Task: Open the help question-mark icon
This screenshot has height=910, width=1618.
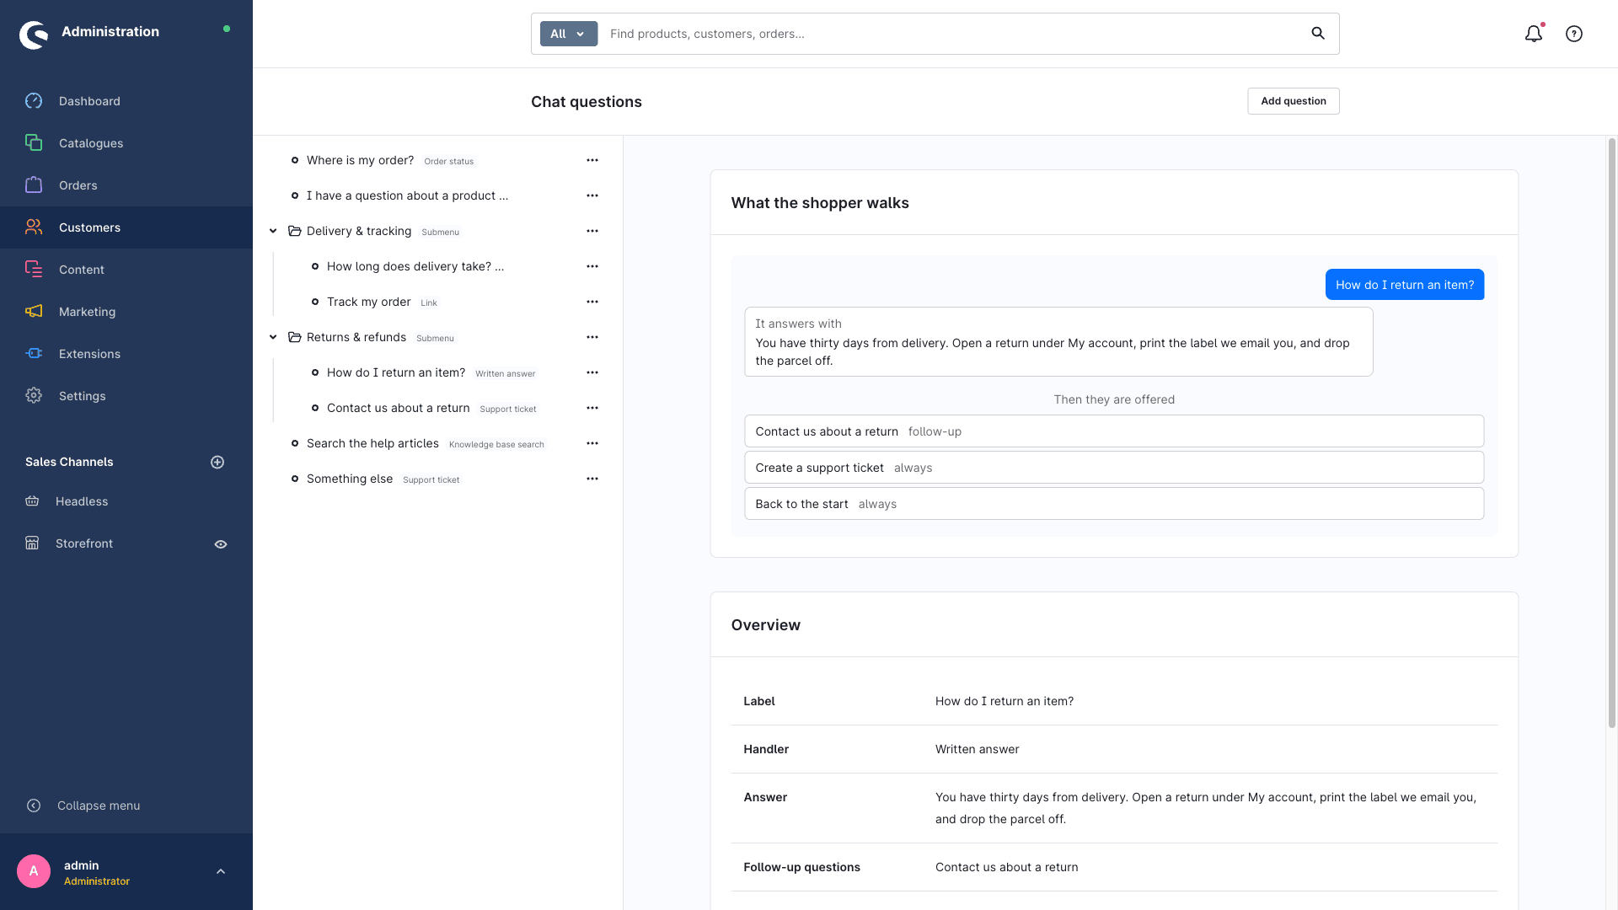Action: click(1574, 34)
